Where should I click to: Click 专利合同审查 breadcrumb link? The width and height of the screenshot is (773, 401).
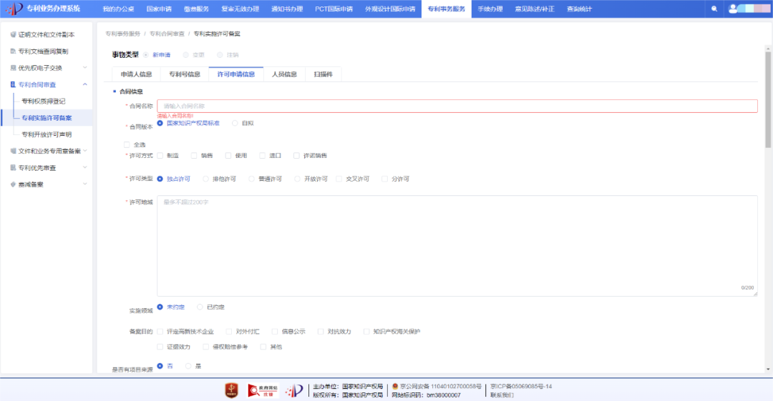[167, 34]
